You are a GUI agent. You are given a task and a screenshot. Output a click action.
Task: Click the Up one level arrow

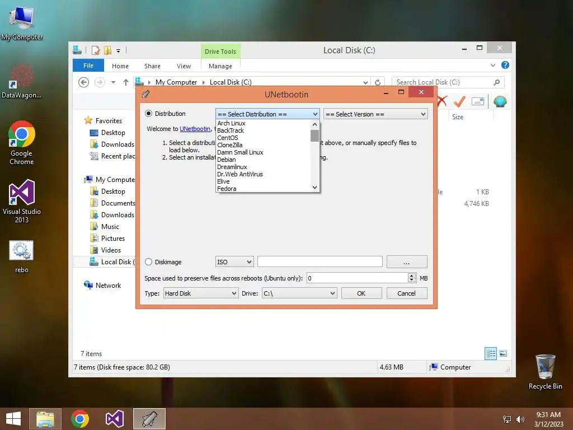(126, 82)
